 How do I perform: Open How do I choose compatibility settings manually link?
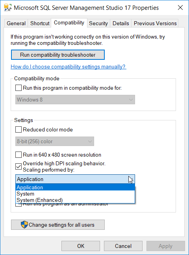click(68, 67)
